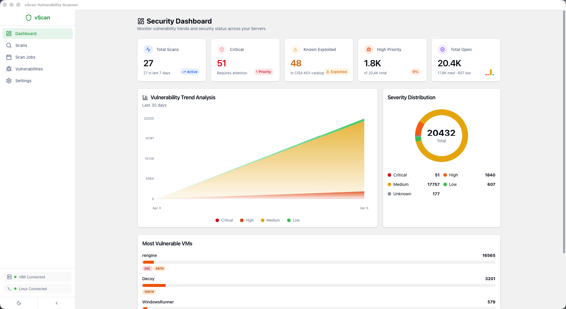Click the Vulnerabilities bug icon
566x309 pixels.
click(9, 69)
